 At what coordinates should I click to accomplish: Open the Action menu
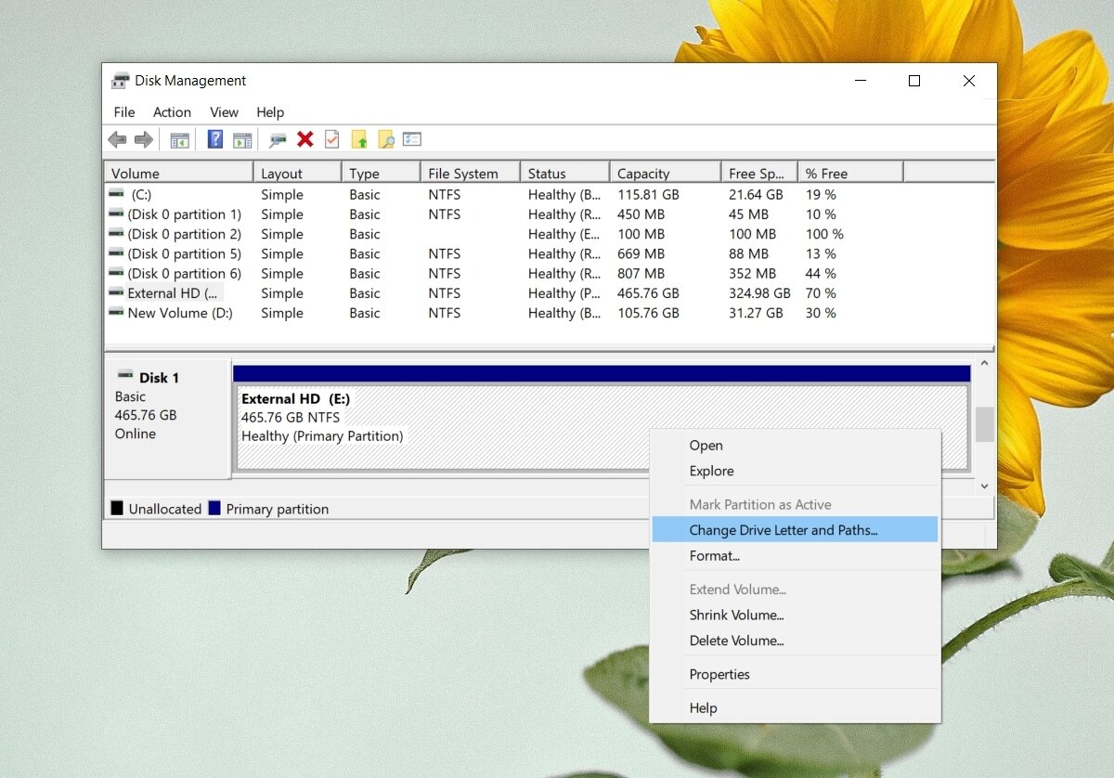172,112
